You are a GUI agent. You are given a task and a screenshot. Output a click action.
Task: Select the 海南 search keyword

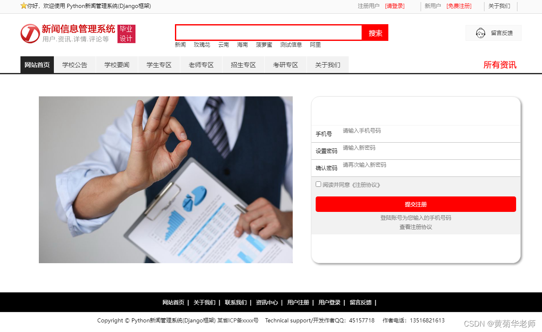[243, 45]
